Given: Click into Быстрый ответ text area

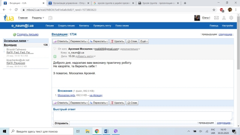Looking at the screenshot, I should point(142,116).
